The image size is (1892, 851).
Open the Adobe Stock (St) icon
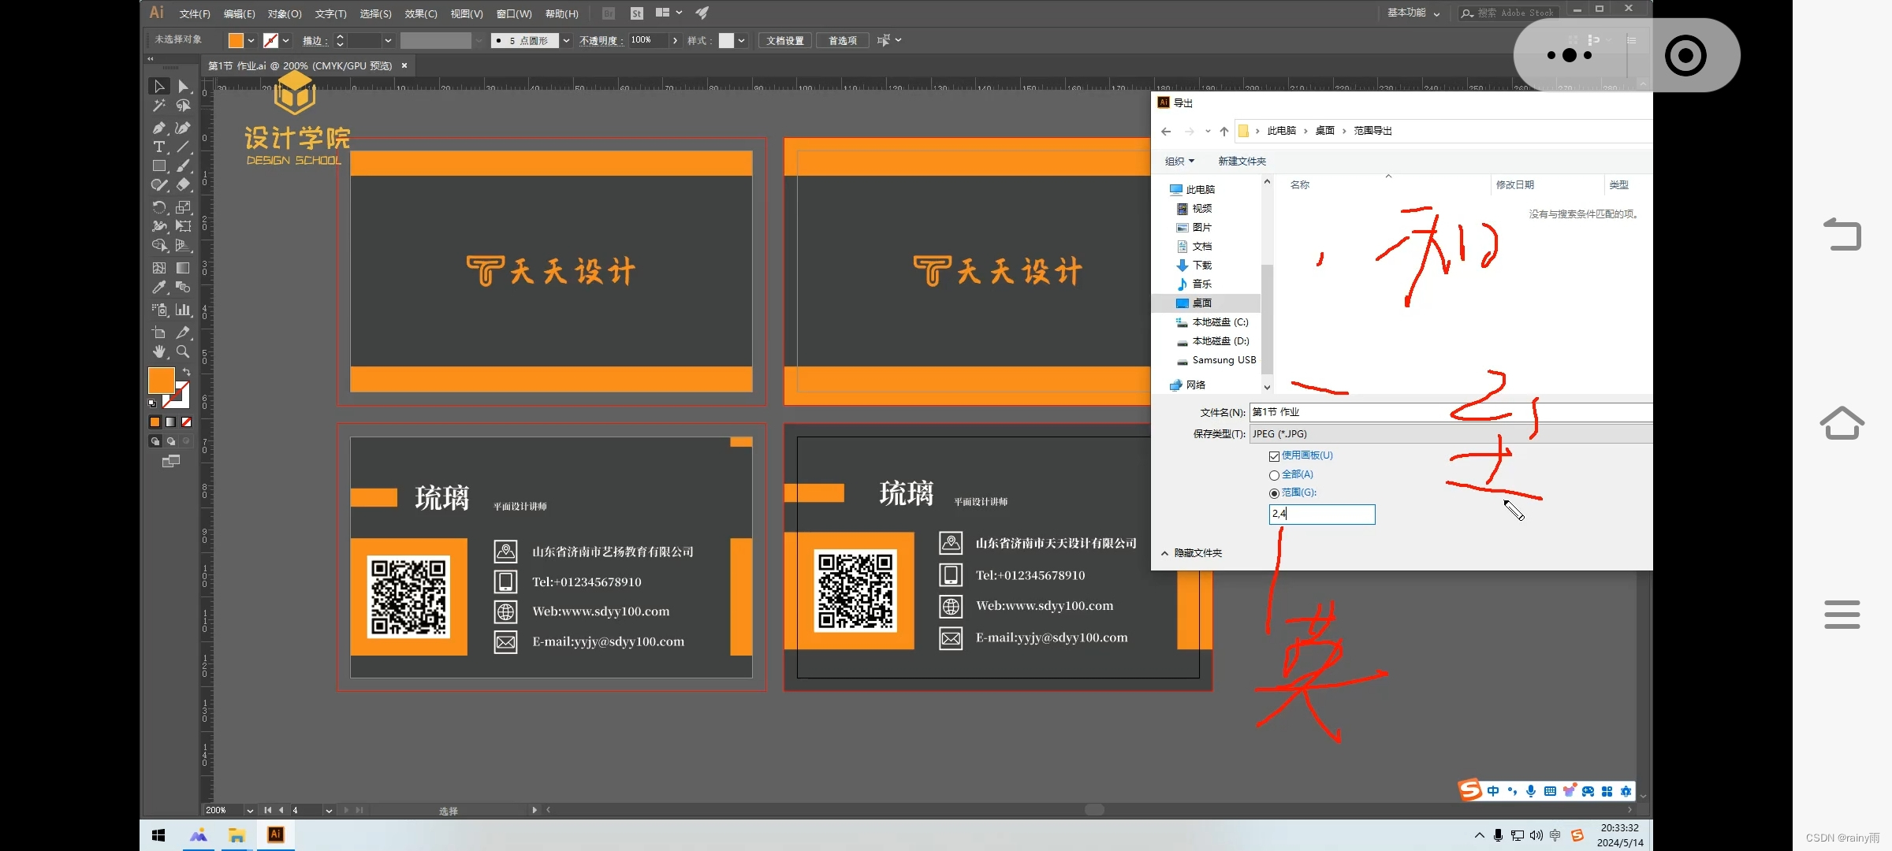[637, 13]
